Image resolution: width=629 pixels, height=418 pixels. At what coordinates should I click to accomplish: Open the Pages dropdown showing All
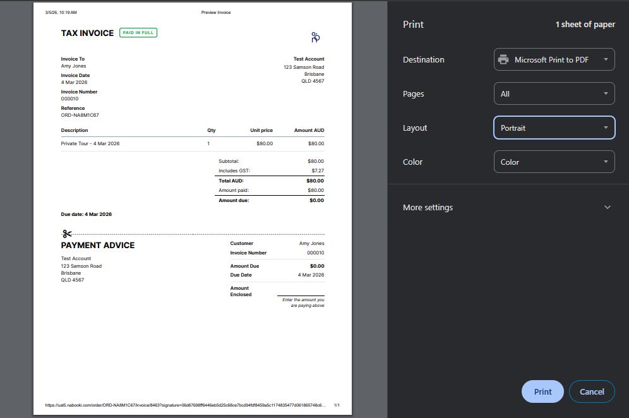click(x=553, y=94)
